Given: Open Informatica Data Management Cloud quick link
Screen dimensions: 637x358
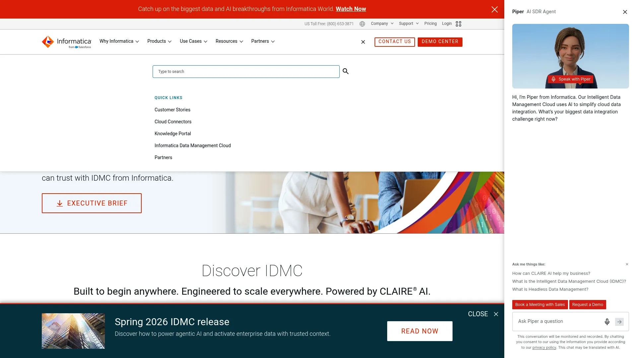Looking at the screenshot, I should tap(192, 146).
